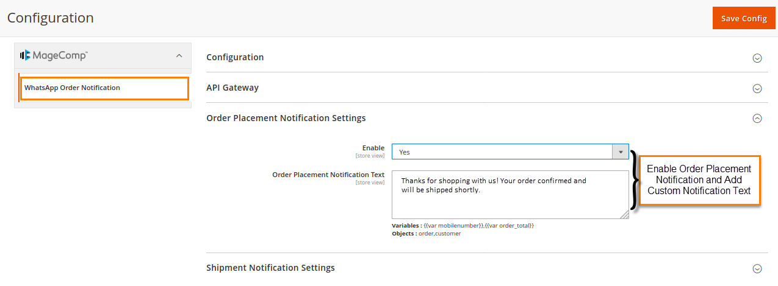Click the Save Config button
Image resolution: width=778 pixels, height=286 pixels.
743,18
